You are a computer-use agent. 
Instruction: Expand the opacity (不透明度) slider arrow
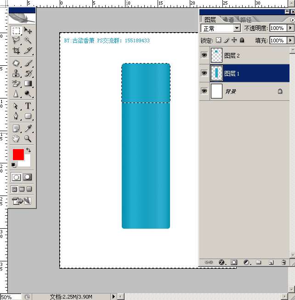point(290,28)
